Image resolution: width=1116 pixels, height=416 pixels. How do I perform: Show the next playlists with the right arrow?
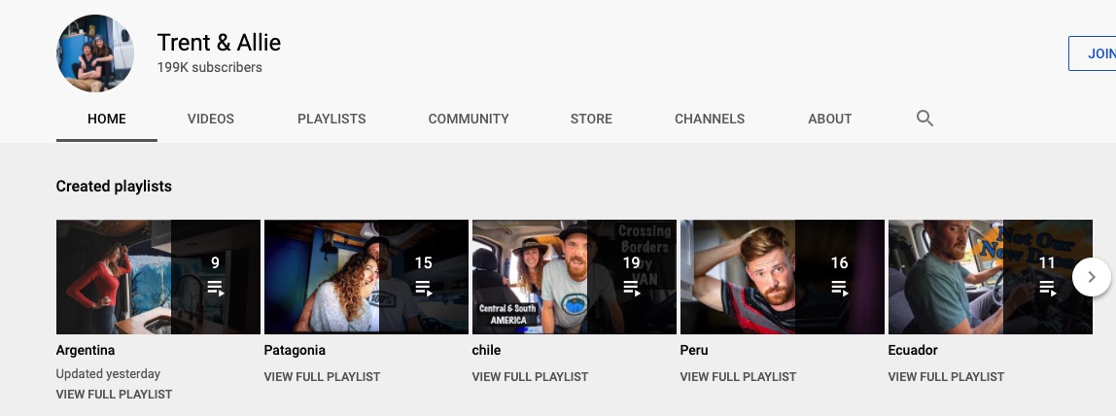[x=1092, y=277]
